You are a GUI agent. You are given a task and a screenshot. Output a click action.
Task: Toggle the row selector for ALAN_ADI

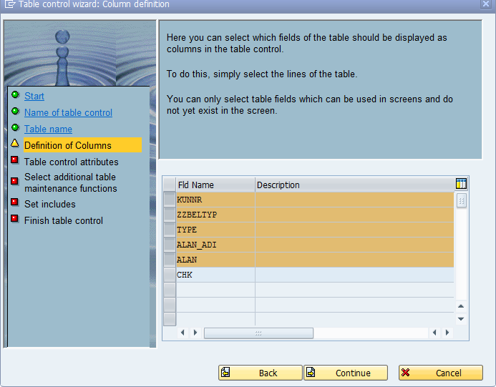click(x=170, y=245)
